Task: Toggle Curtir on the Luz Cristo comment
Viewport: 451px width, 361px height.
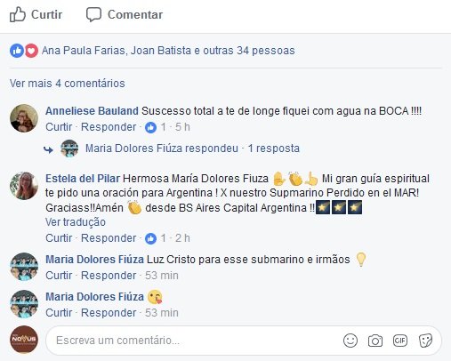Action: 59,276
